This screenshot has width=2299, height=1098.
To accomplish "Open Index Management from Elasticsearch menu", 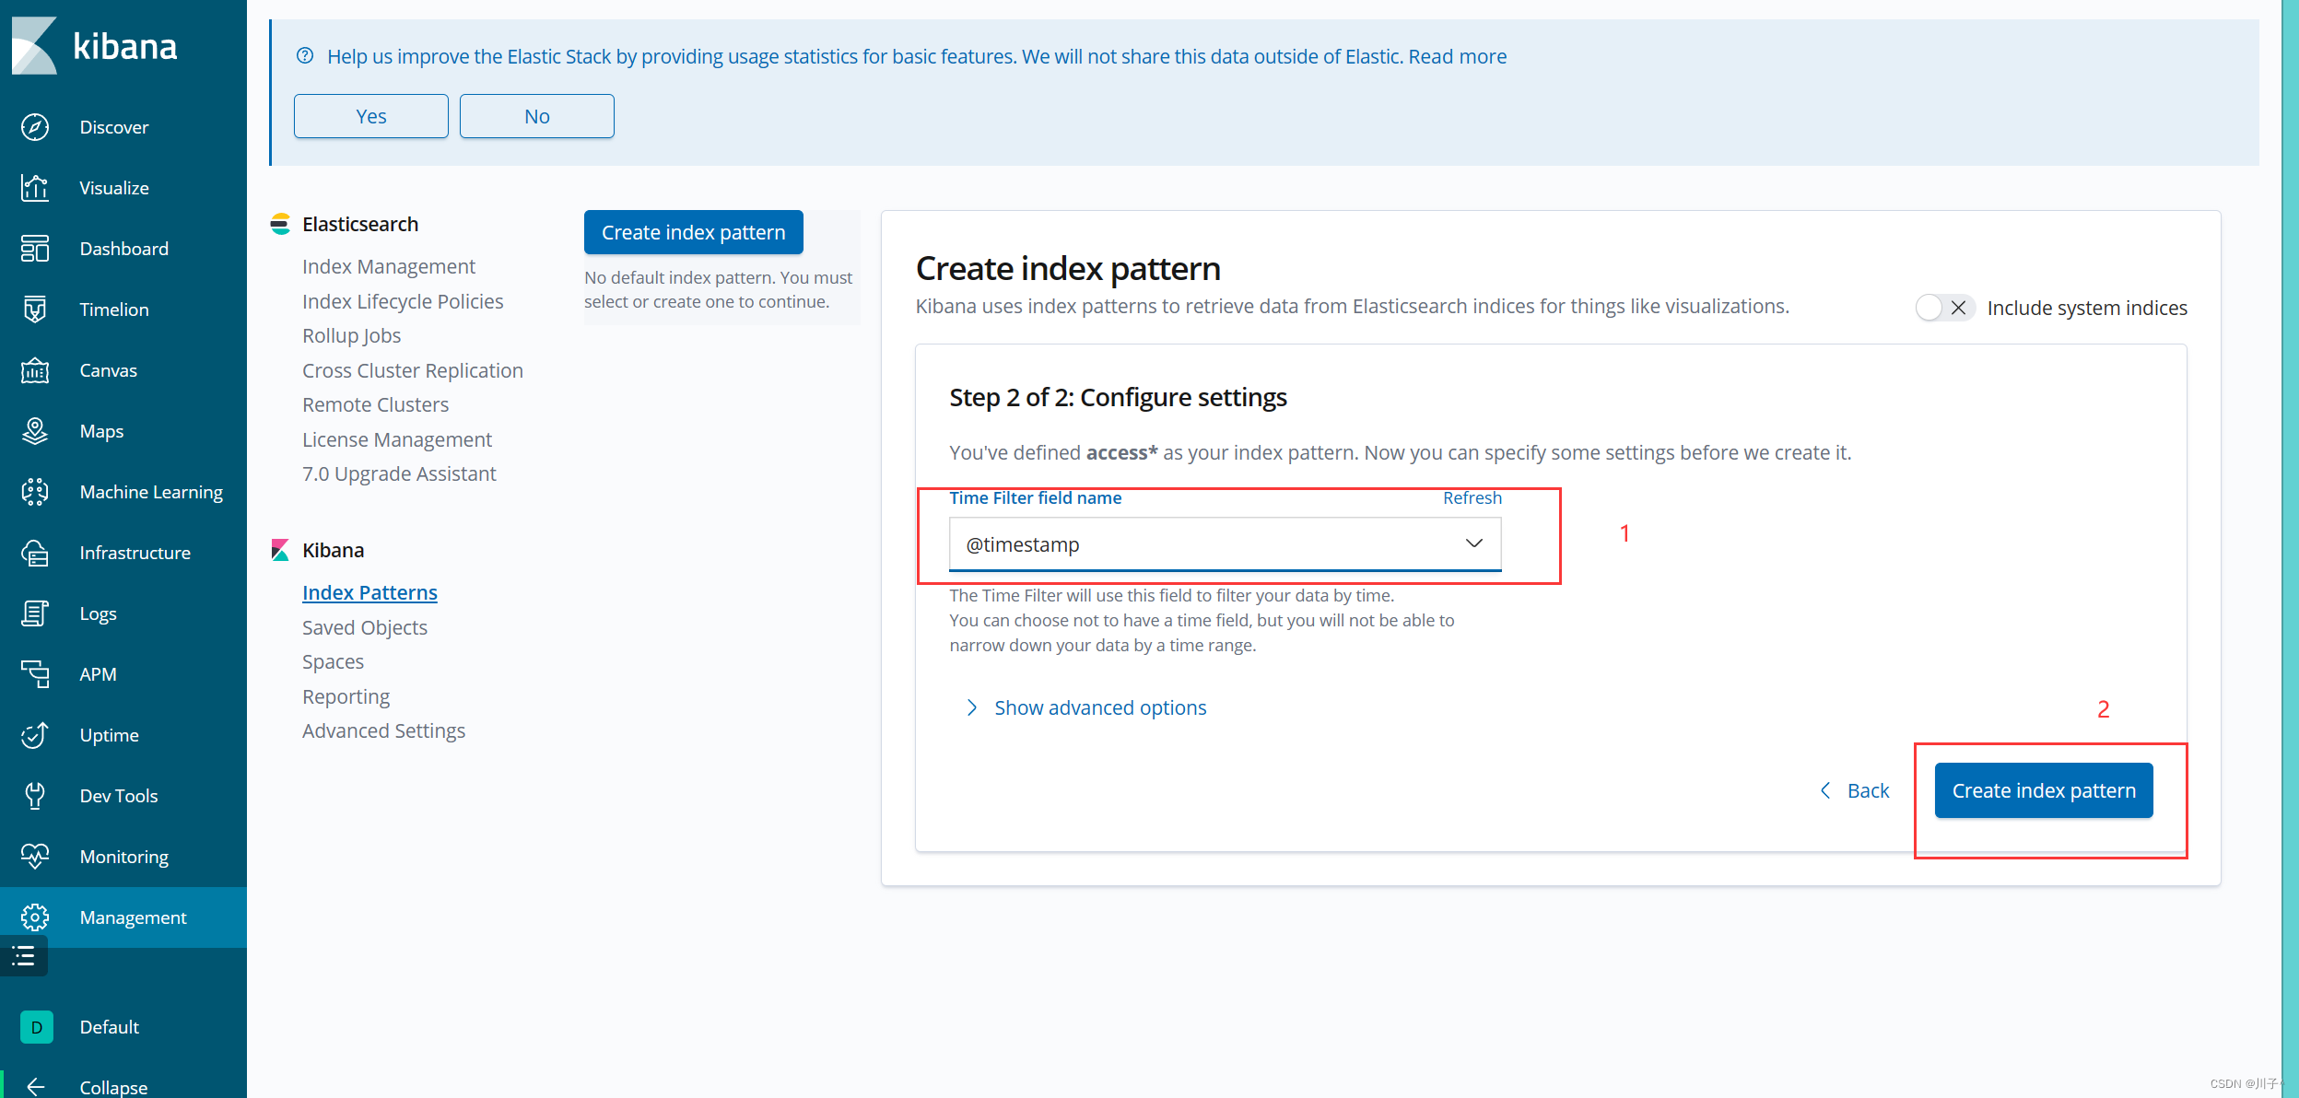I will coord(389,265).
